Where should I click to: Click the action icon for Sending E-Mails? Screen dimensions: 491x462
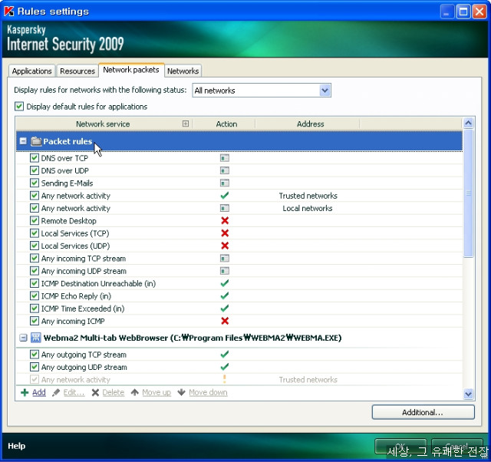tap(225, 183)
